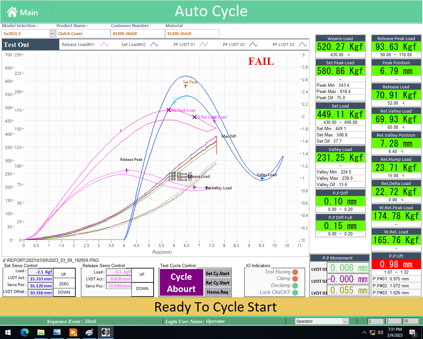The height and width of the screenshot is (339, 423).
Task: Click ZERO in Set Servo Control
Action: [64, 284]
